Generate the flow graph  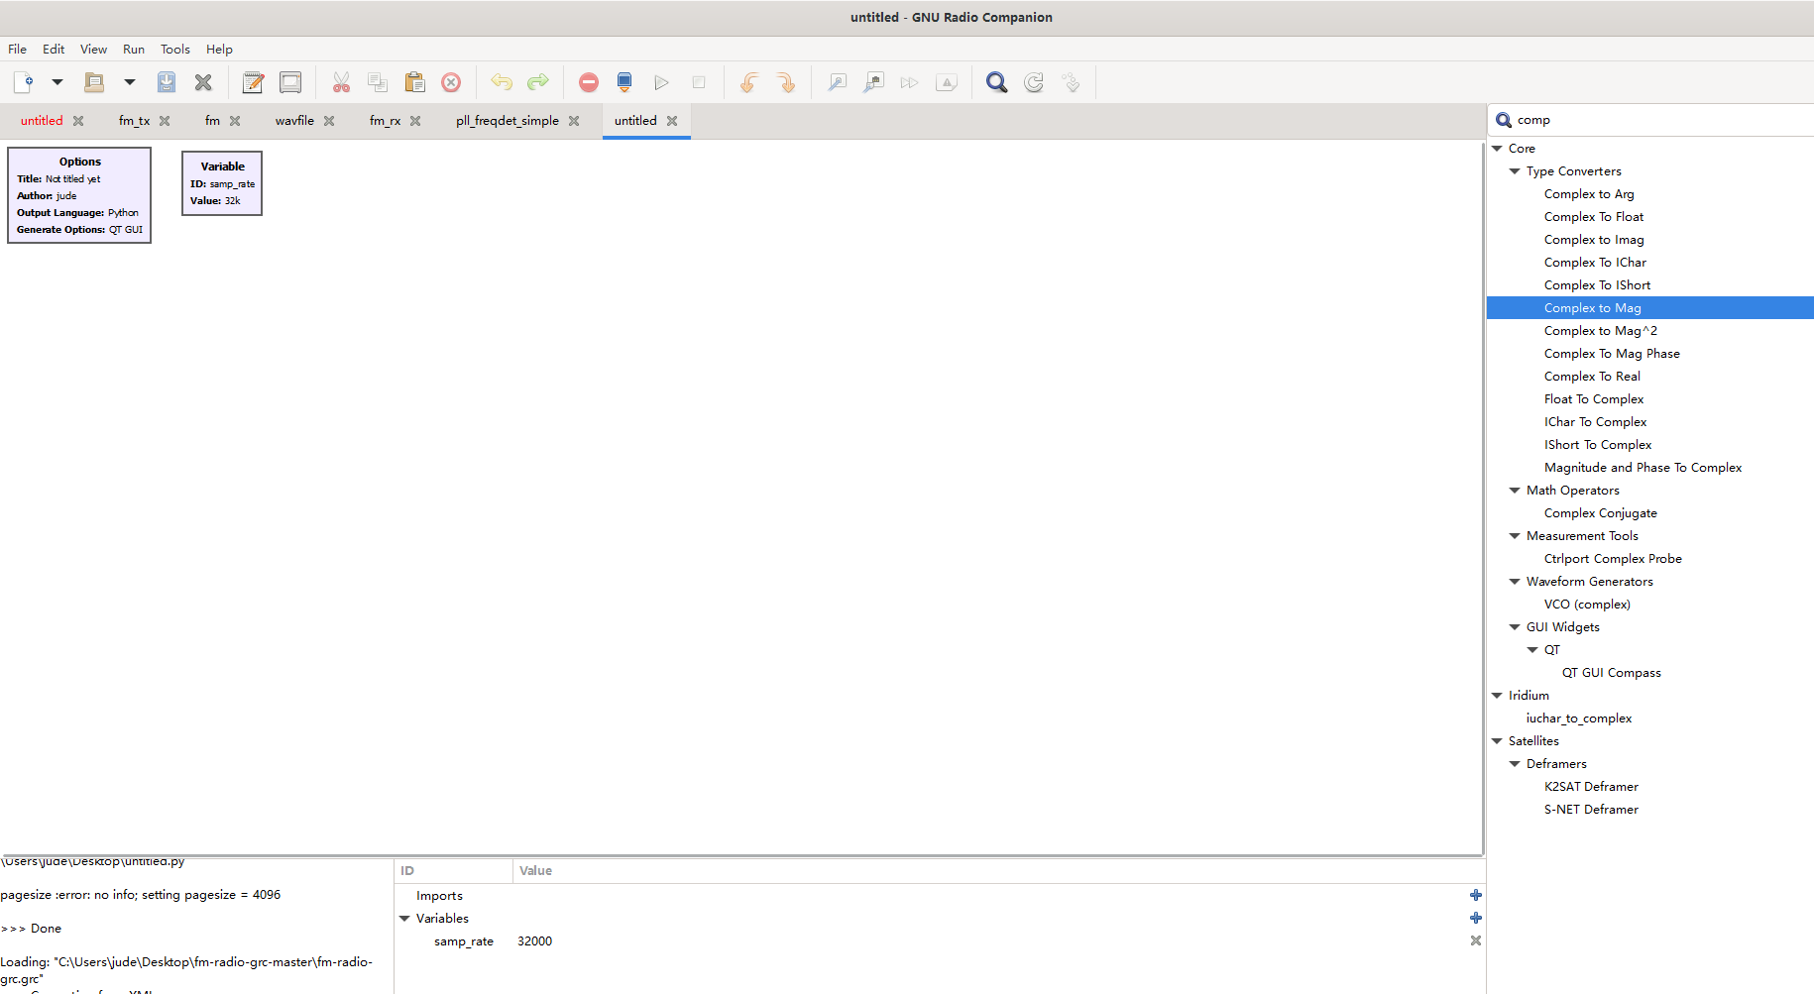(x=624, y=82)
